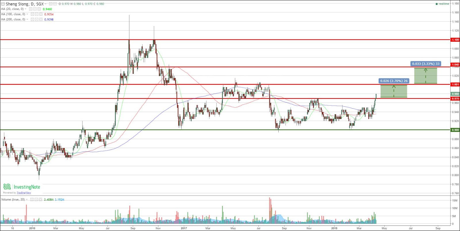
Task: Select the 0.970 red horizontal line label
Action: [455, 99]
